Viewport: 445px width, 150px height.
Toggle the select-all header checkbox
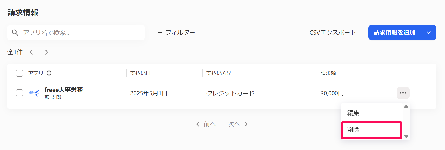[19, 73]
